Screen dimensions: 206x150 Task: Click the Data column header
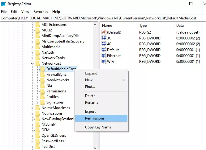(180, 26)
